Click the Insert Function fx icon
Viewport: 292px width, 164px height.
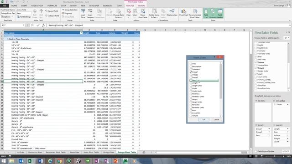tap(43, 25)
